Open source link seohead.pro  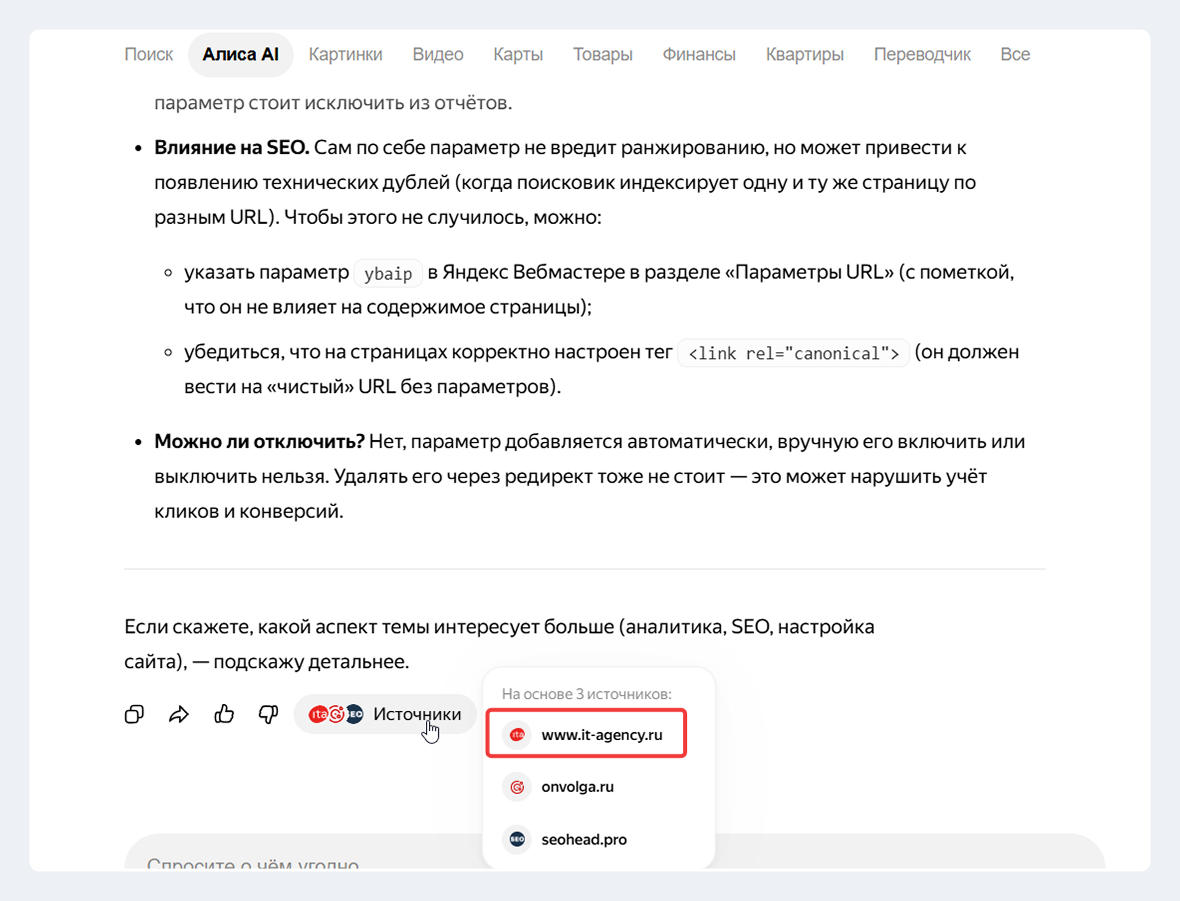pyautogui.click(x=584, y=840)
